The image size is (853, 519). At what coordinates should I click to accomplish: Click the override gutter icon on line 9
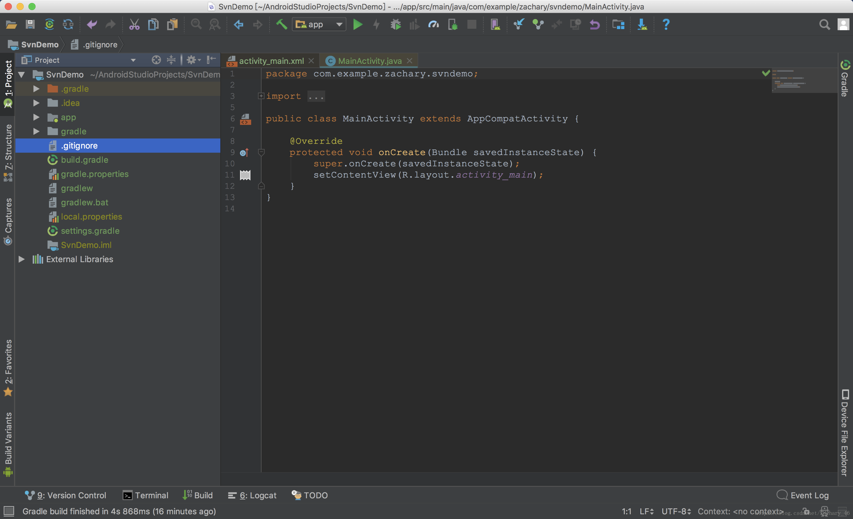point(244,152)
